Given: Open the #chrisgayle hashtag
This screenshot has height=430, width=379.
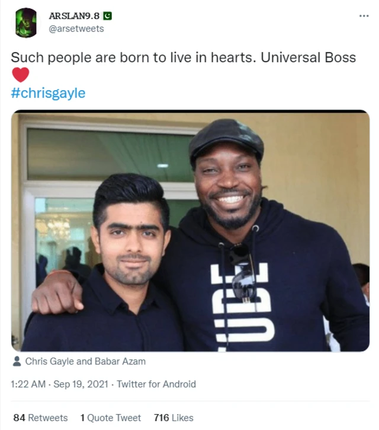Looking at the screenshot, I should (48, 93).
